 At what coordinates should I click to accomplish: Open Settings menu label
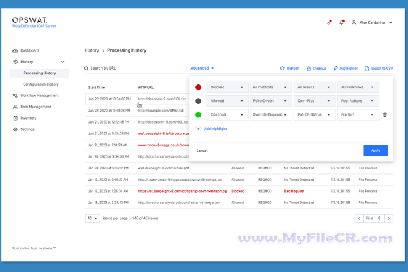27,129
